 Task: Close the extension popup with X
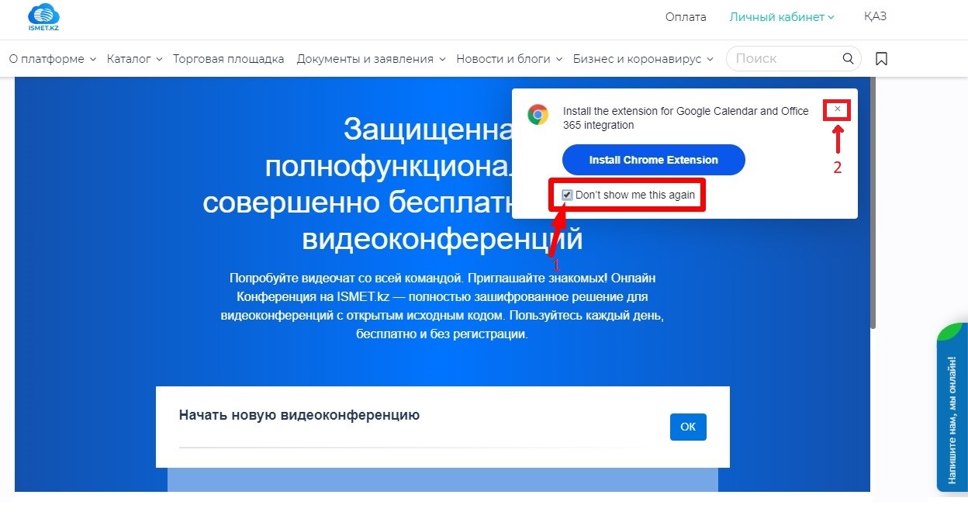(x=837, y=109)
